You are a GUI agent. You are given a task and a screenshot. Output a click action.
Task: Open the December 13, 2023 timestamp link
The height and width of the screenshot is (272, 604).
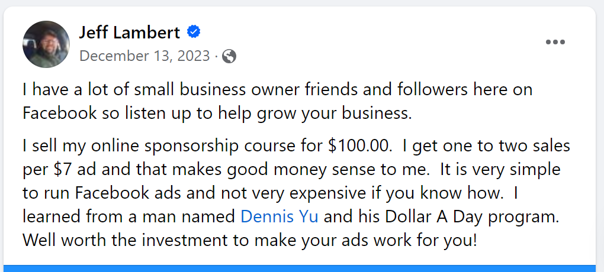(x=144, y=56)
